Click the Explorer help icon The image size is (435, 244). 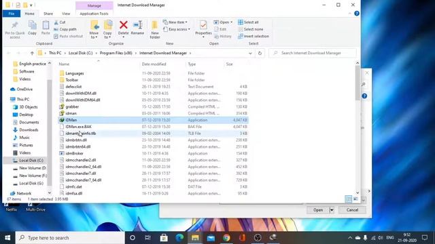point(357,14)
